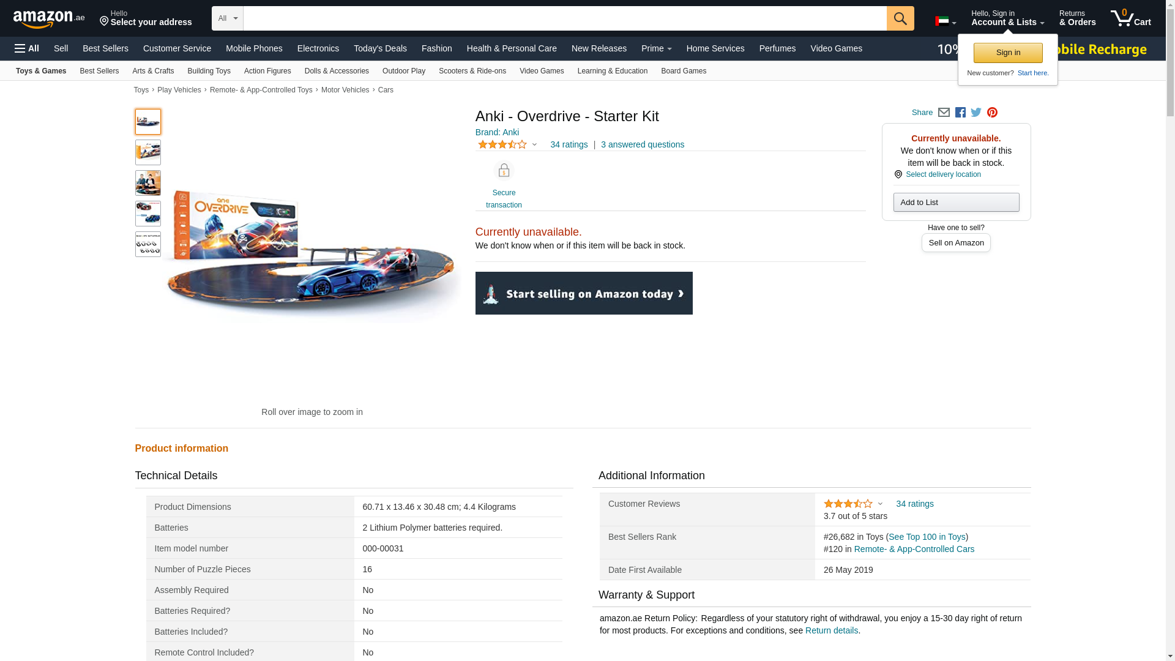The image size is (1175, 661).
Task: Click the search magnifier button
Action: pos(900,18)
